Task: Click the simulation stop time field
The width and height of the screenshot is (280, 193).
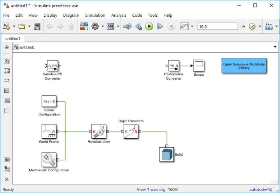Action: coord(218,26)
